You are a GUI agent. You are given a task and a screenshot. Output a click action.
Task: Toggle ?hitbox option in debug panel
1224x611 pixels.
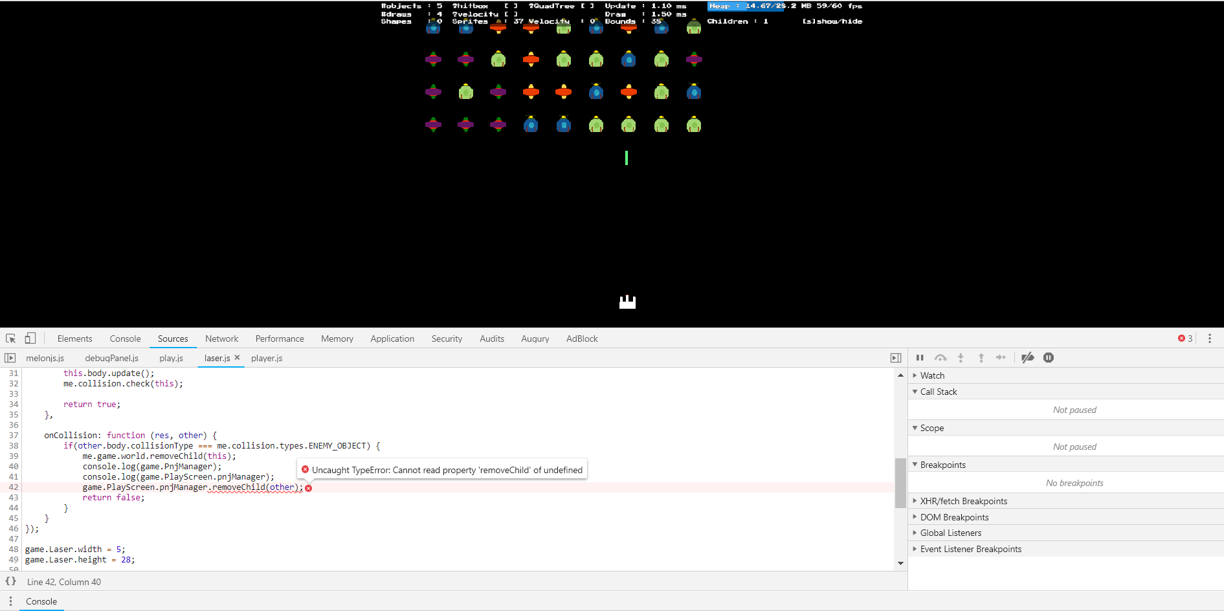(x=484, y=6)
